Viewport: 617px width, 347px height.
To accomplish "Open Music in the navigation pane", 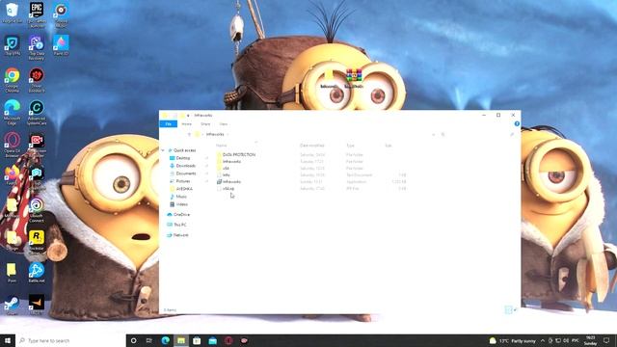I will (181, 197).
